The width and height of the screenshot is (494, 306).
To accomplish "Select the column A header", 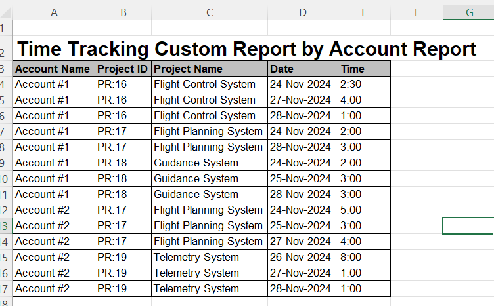I will point(54,12).
